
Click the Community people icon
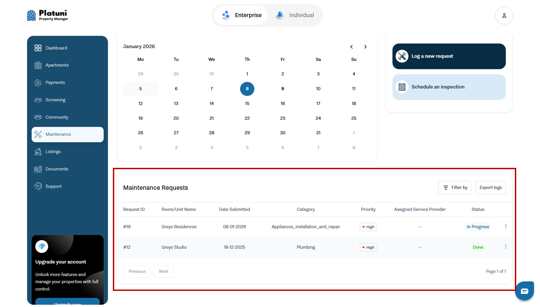click(x=38, y=117)
